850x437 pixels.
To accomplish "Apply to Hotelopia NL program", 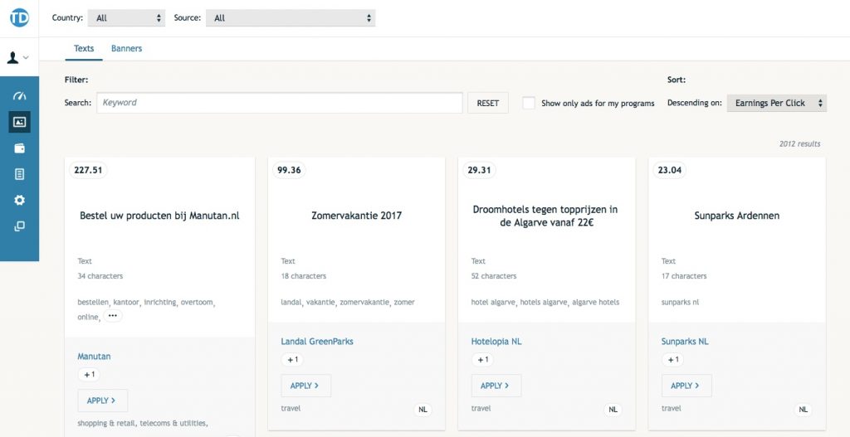I will pyautogui.click(x=496, y=386).
